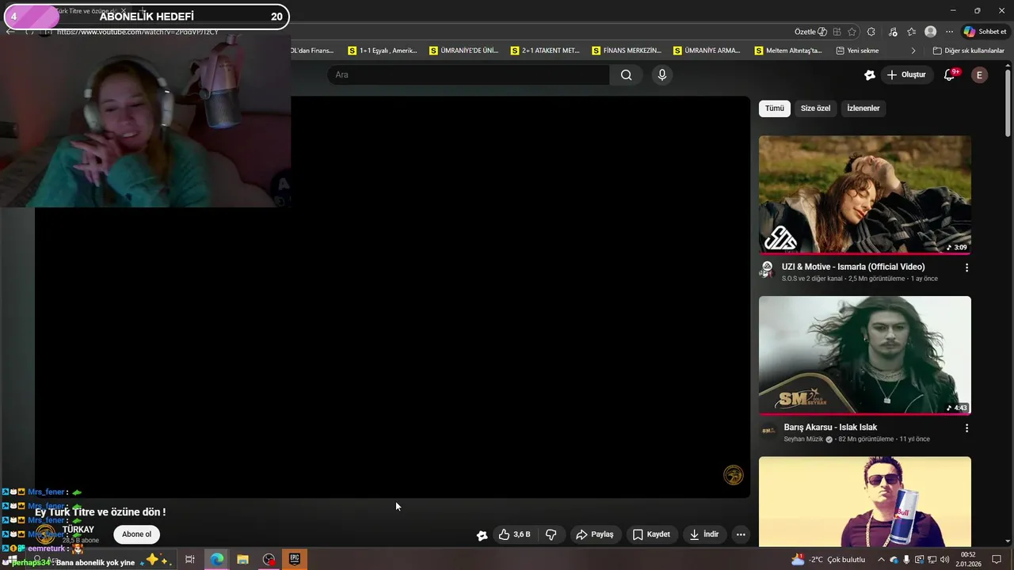Open the 'Diğer sık kullanılanlar' folder
The width and height of the screenshot is (1014, 570).
click(x=969, y=51)
